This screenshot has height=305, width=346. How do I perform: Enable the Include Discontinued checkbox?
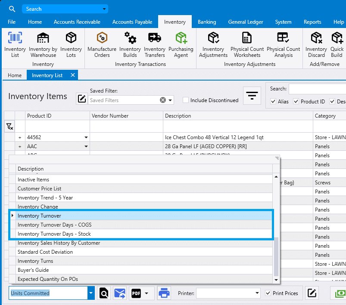point(186,100)
